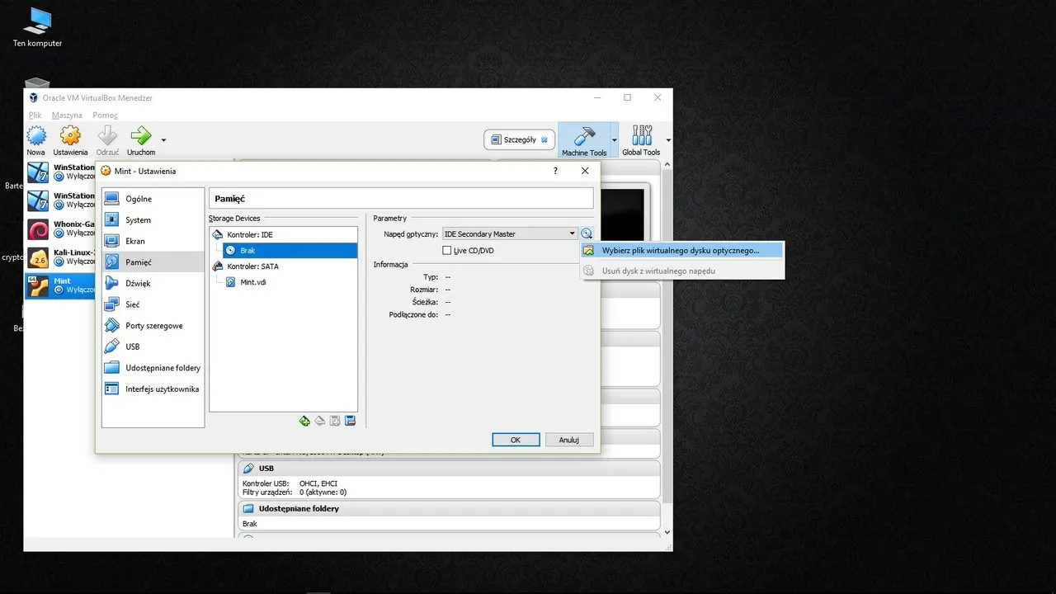Open the Maszyna menu
1056x594 pixels.
click(x=67, y=115)
